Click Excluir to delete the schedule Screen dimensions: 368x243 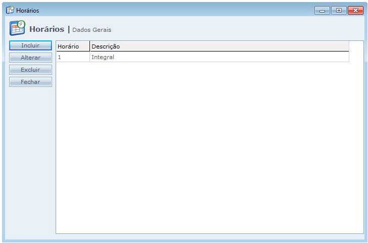coord(30,70)
